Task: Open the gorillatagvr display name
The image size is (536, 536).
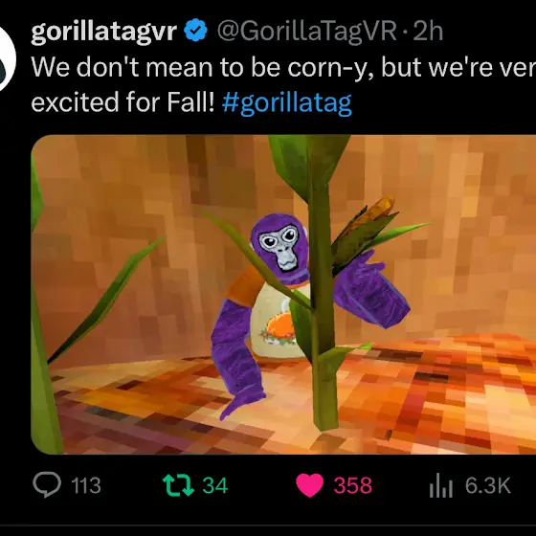Action: tap(104, 32)
